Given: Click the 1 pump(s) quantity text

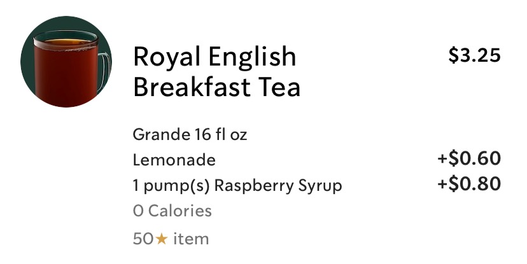Looking at the screenshot, I should click(x=171, y=186).
